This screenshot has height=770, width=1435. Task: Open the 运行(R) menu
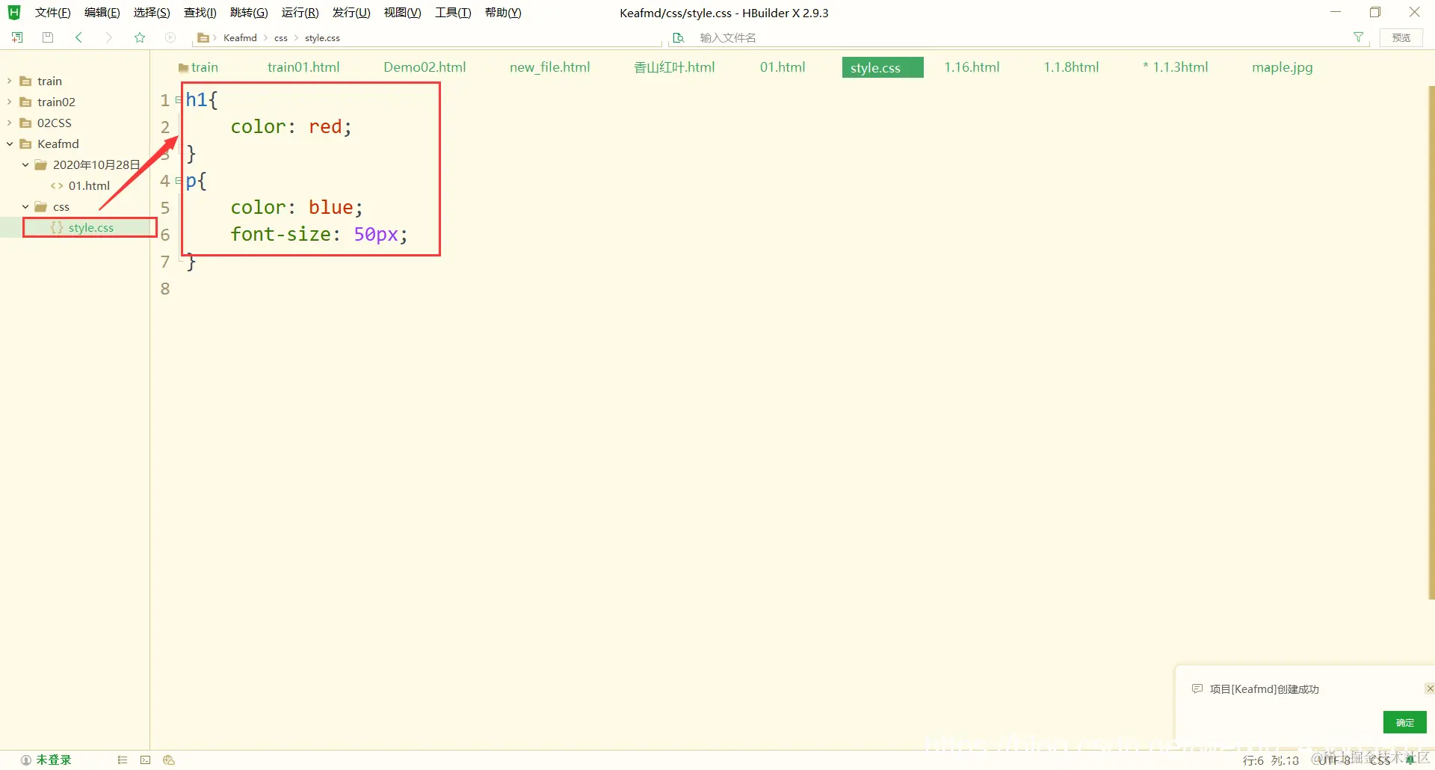tap(300, 13)
